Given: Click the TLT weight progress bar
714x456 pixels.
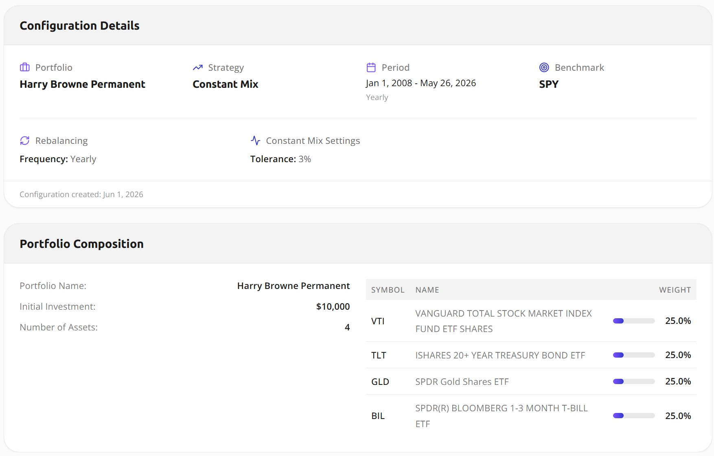Looking at the screenshot, I should [x=634, y=355].
